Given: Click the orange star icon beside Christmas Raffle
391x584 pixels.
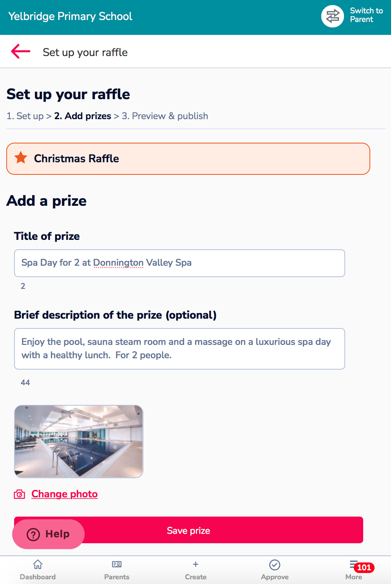Looking at the screenshot, I should pyautogui.click(x=21, y=158).
